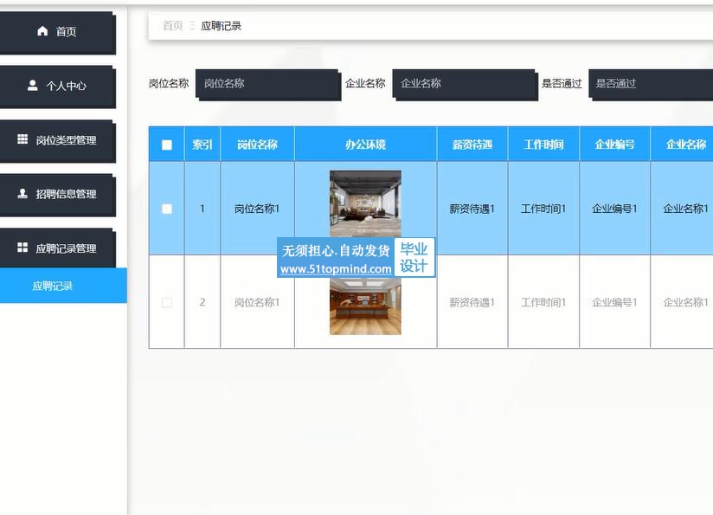Open the 个人中心 sidebar menu
The image size is (713, 515).
coord(56,86)
